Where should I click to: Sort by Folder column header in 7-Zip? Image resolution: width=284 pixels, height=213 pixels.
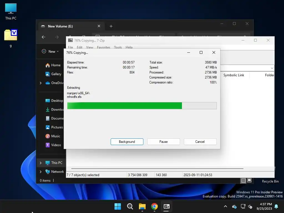[x=269, y=75]
